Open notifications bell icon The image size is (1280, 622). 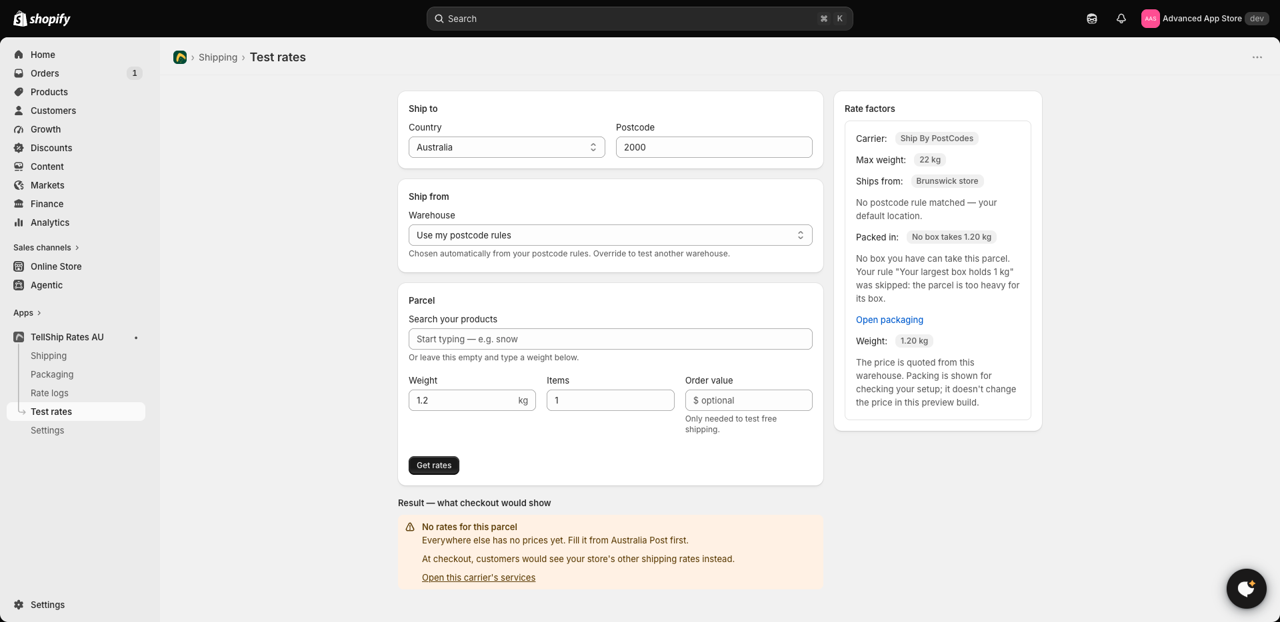[x=1121, y=19]
